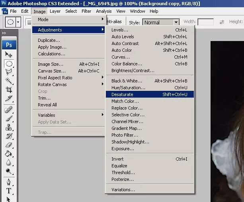Open the Filter menu
Image resolution: width=244 pixels, height=202 pixels.
(x=86, y=11)
